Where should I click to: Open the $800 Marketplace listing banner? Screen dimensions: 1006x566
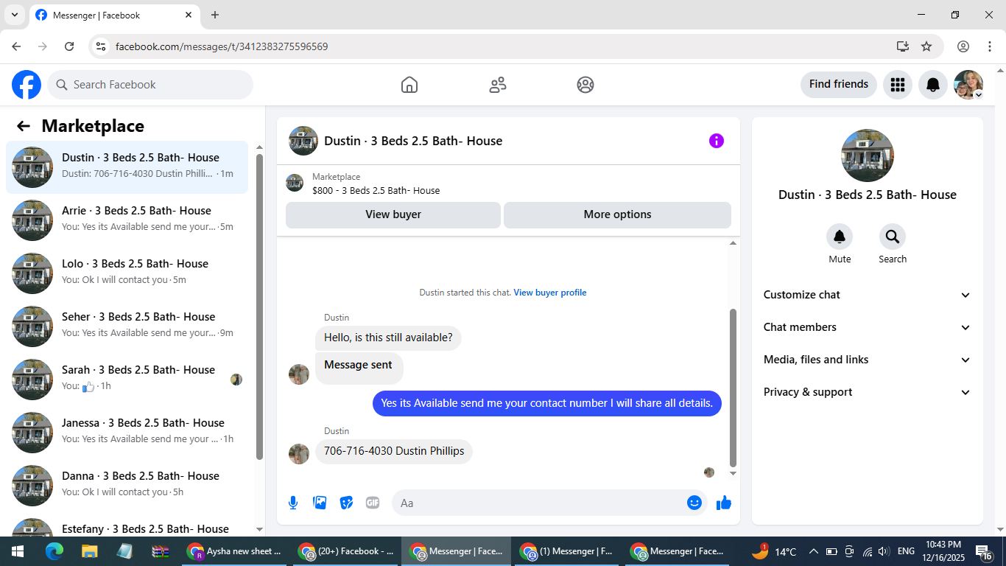(x=508, y=184)
